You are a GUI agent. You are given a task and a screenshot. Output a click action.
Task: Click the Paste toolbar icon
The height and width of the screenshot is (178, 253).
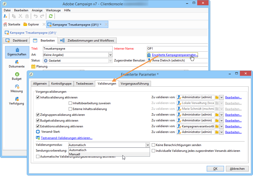tap(27, 16)
